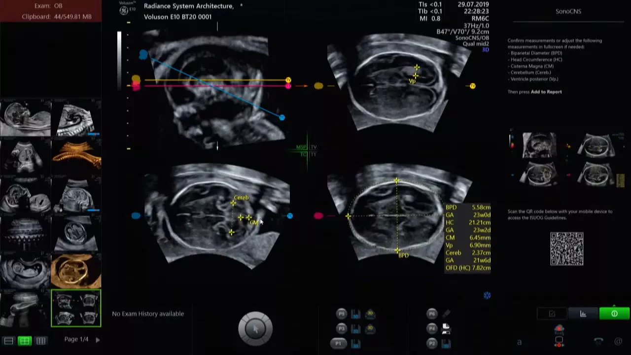
Task: Click the Cereb 2.37cm result
Action: 468,252
